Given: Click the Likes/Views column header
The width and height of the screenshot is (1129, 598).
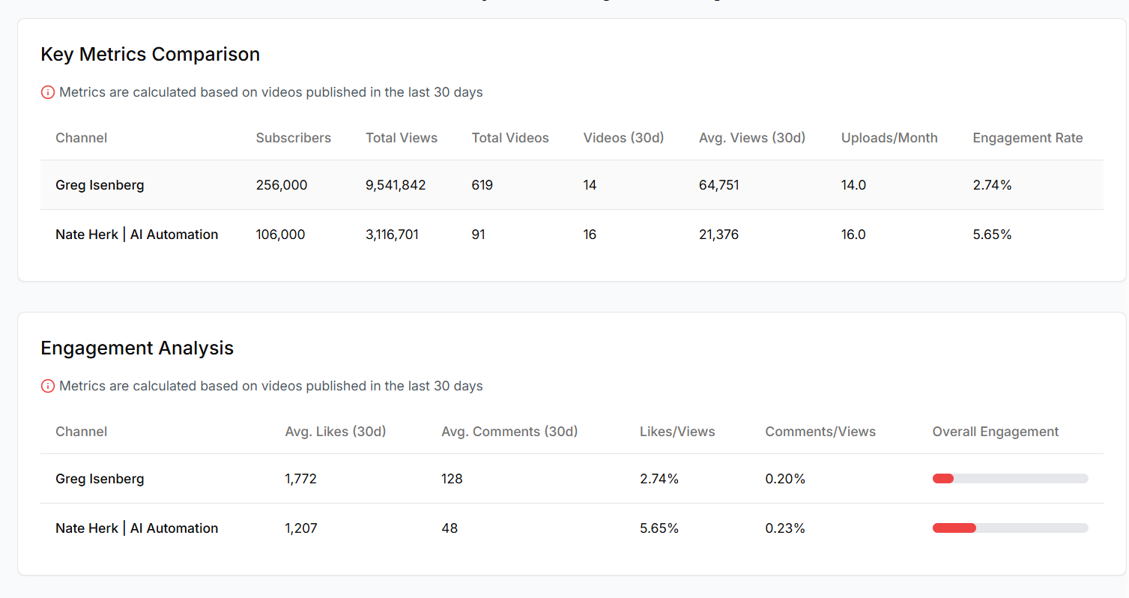Looking at the screenshot, I should 677,432.
